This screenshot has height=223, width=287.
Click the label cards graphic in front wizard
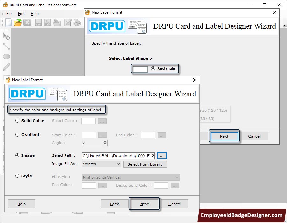pos(58,94)
